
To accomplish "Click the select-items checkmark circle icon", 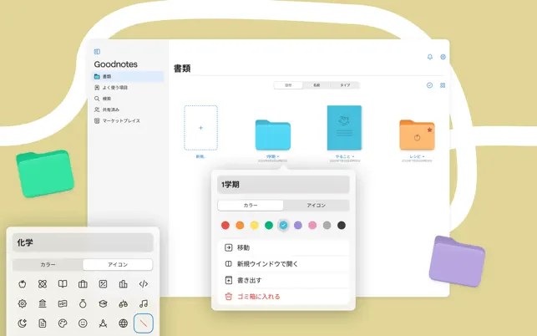I will click(429, 85).
